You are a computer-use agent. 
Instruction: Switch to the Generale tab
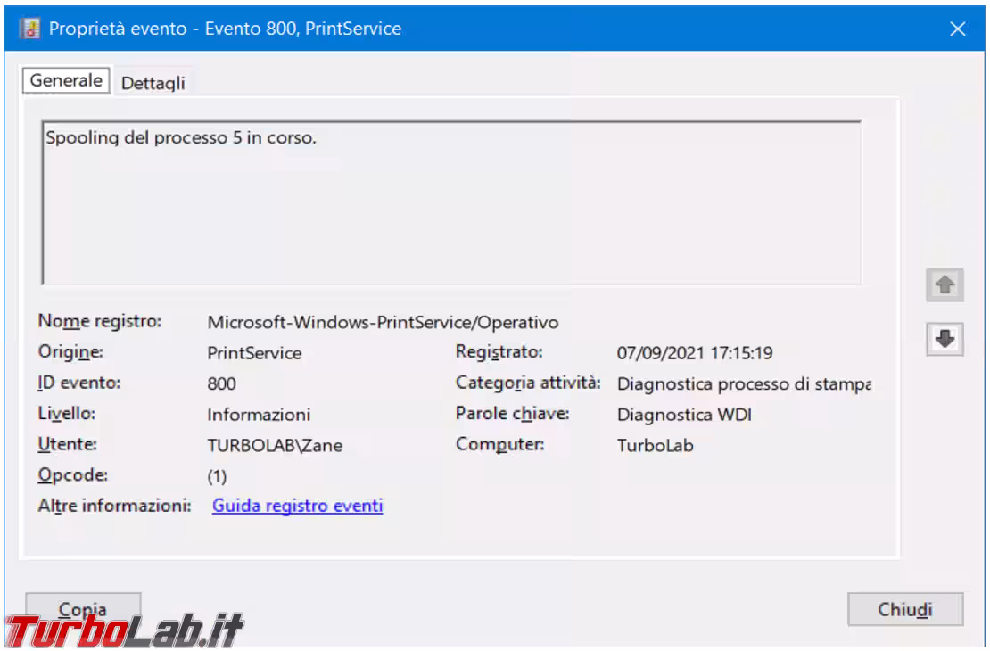pos(66,80)
